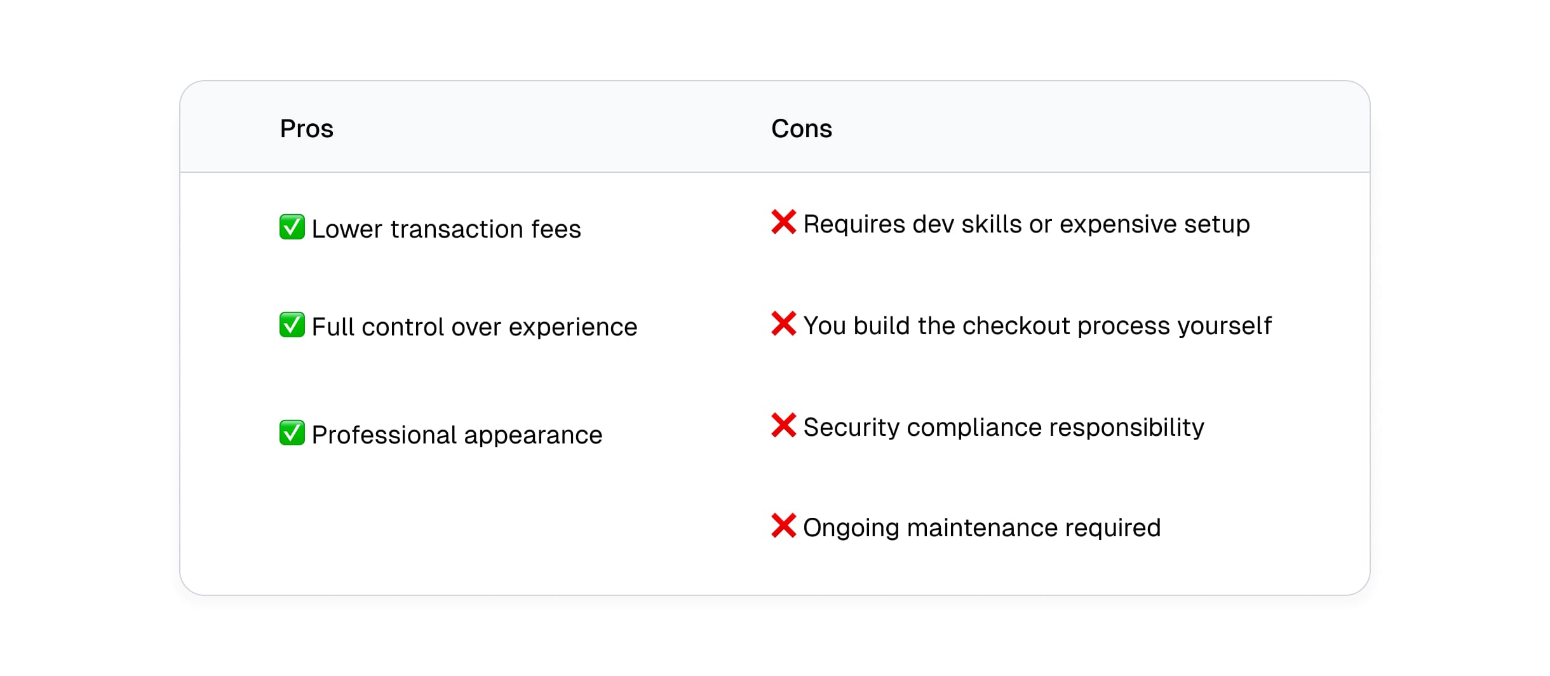Click green checkmark beside Lower transaction fees

pyautogui.click(x=292, y=227)
